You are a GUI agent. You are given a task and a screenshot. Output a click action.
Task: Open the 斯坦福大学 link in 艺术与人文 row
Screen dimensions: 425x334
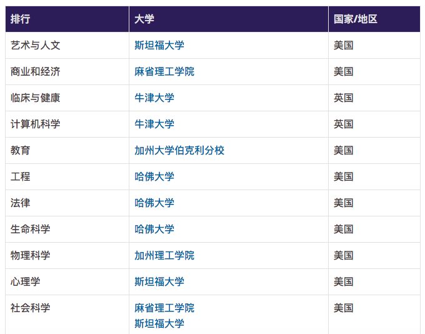tap(159, 45)
